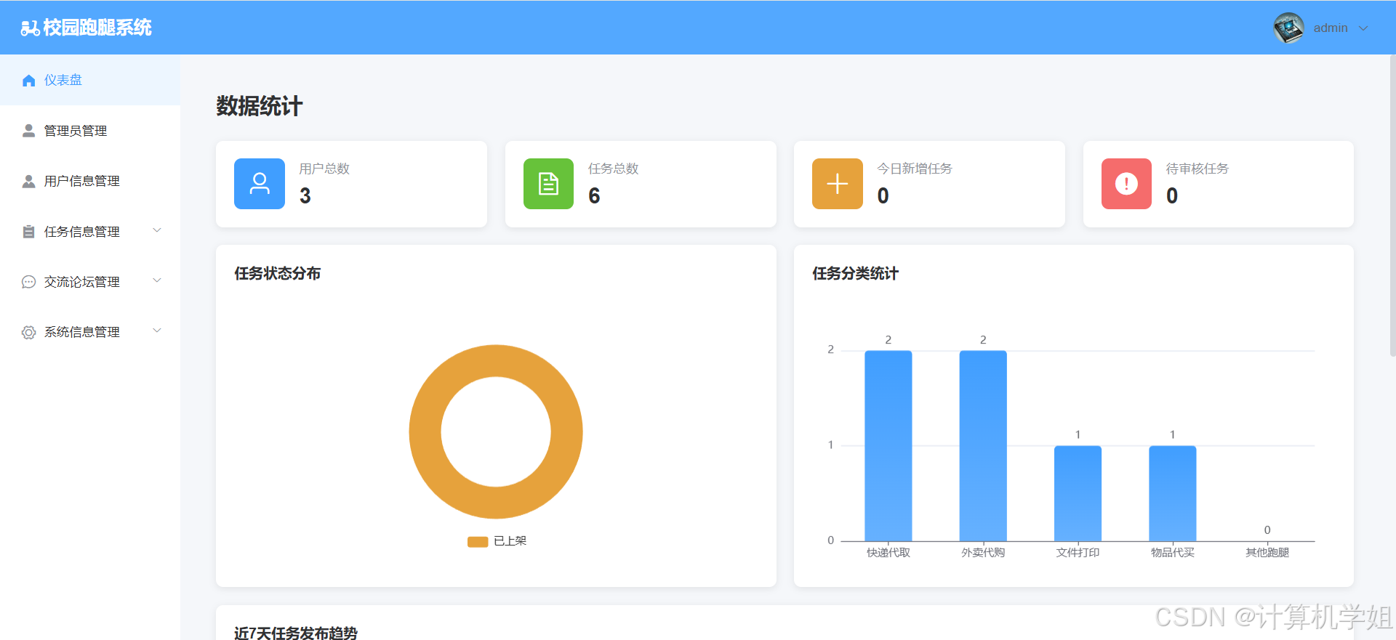This screenshot has height=640, width=1396.
Task: Click the value 6 under 任务总数
Action: click(594, 196)
